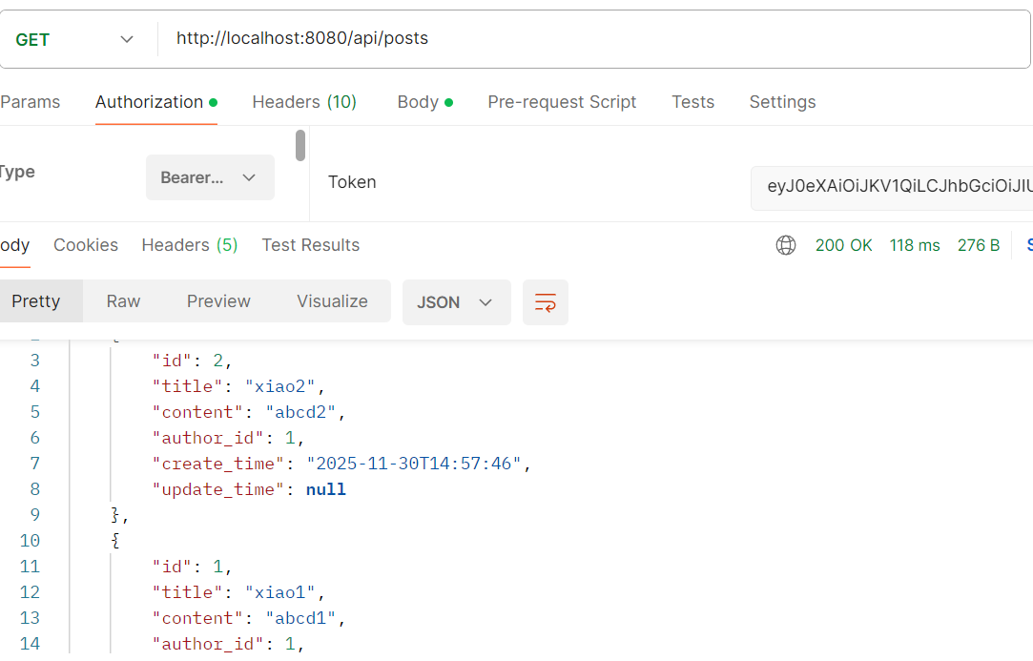Show the response Cookies tab
Screen dimensions: 1033x661
point(86,245)
